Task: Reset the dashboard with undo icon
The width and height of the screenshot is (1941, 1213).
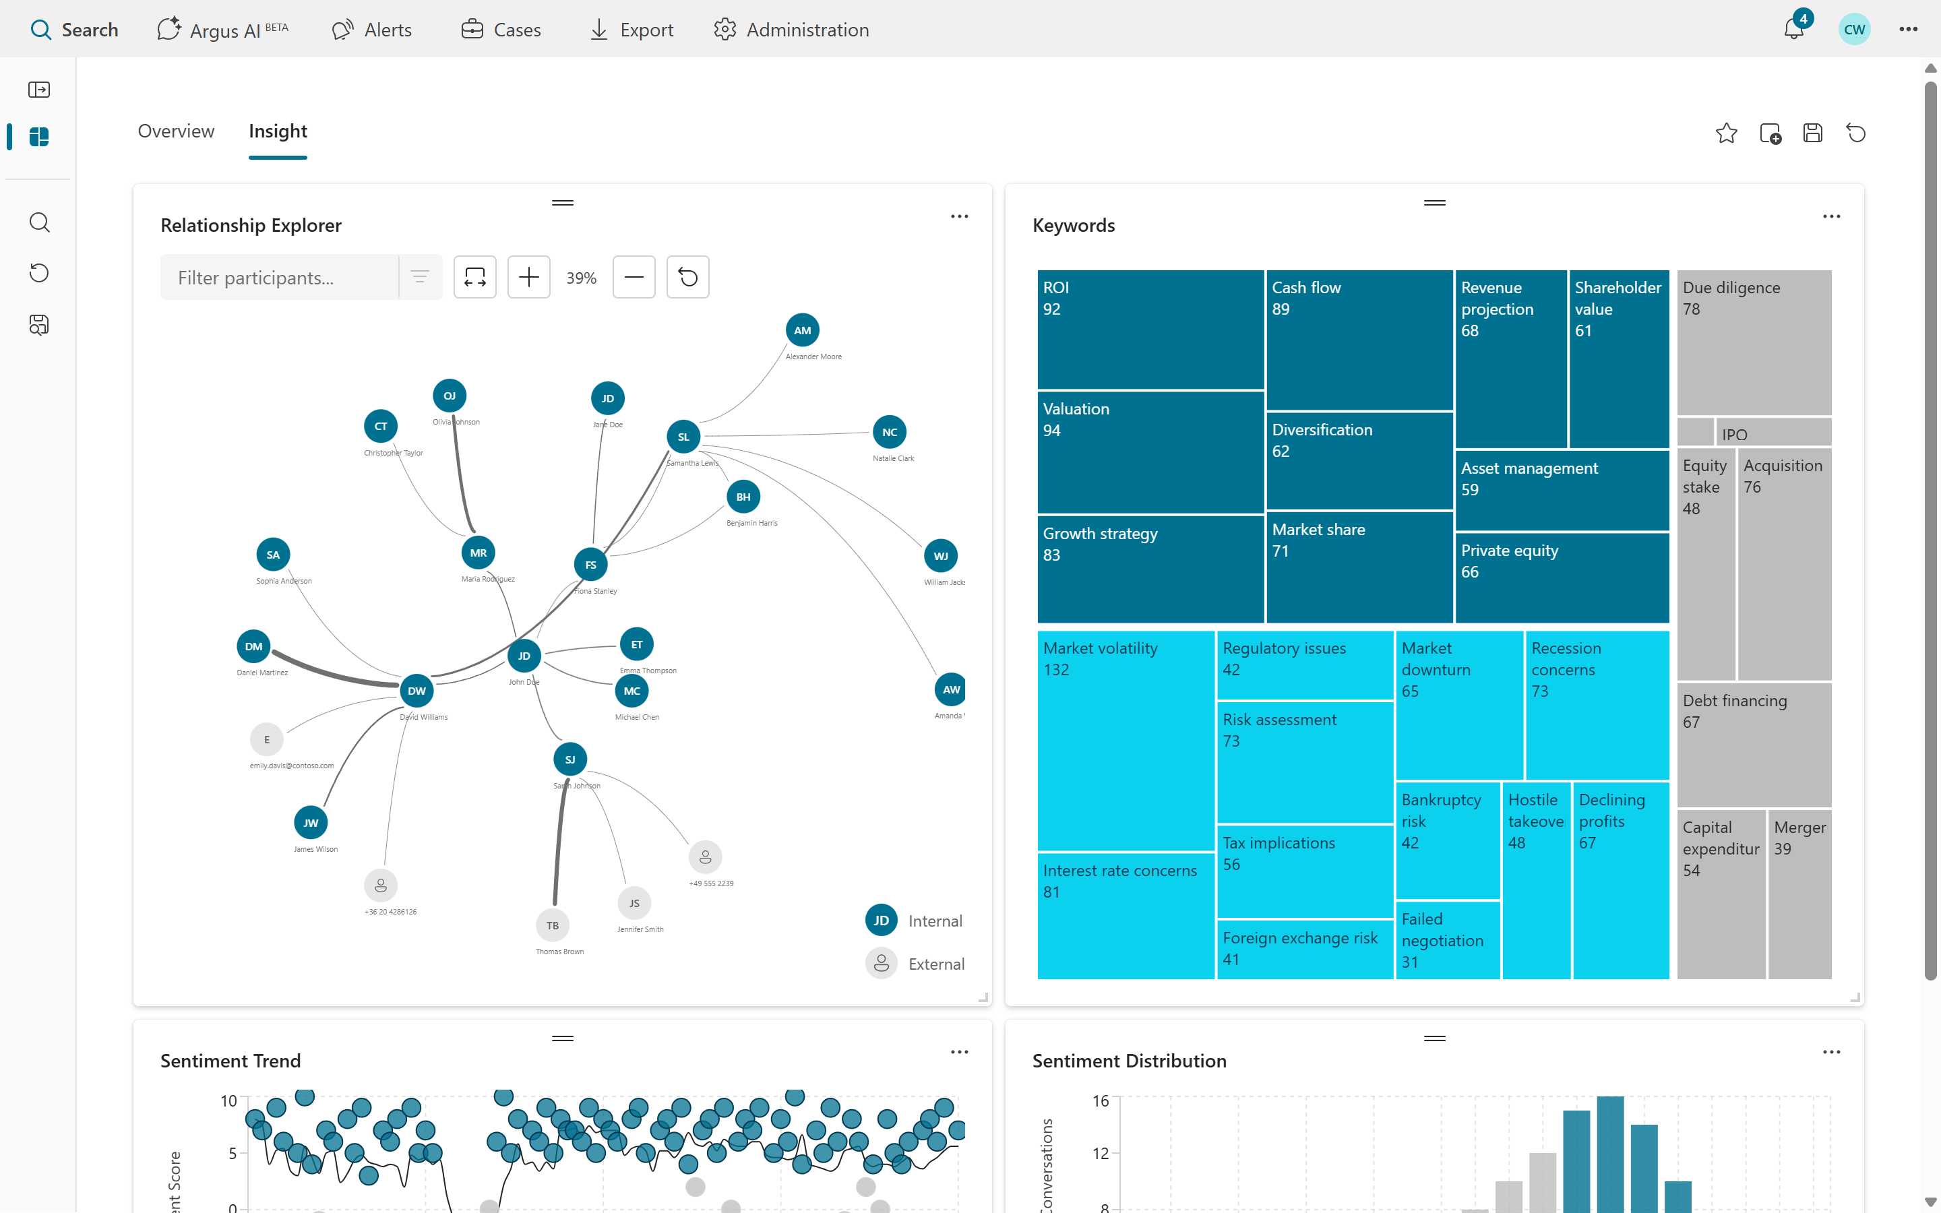Action: coord(1856,133)
